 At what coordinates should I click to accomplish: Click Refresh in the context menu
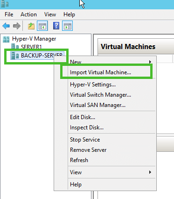[79, 160]
